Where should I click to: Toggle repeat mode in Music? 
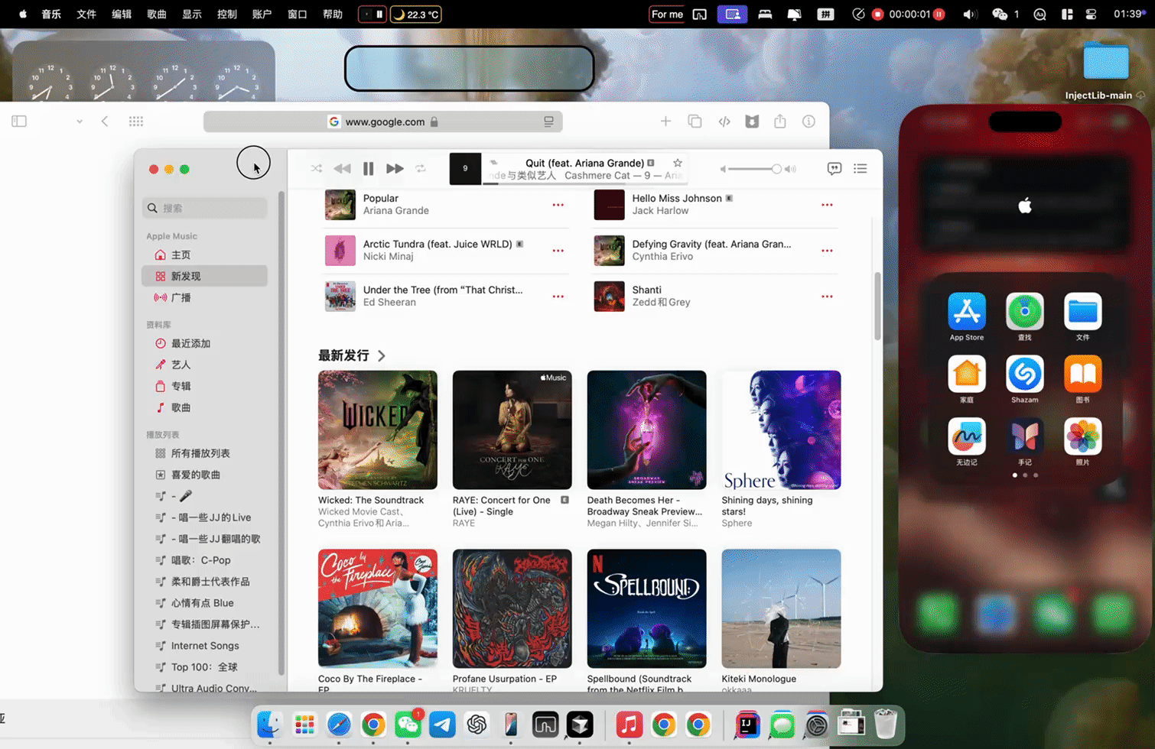click(421, 168)
